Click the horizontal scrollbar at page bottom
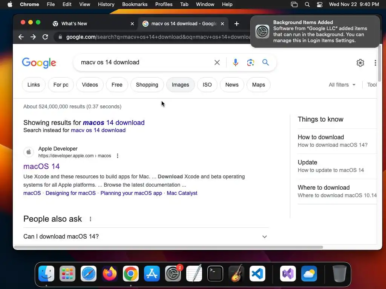This screenshot has width=386, height=289. (168, 247)
